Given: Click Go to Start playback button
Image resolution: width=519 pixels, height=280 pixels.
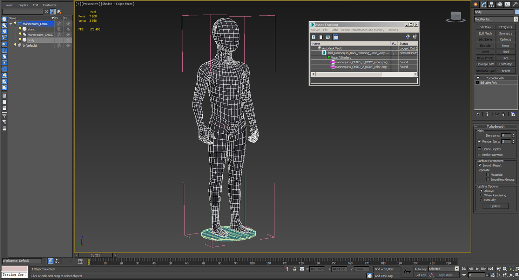Looking at the screenshot, I should [x=464, y=269].
